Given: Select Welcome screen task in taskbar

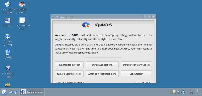Looking at the screenshot, I should (x=32, y=92).
